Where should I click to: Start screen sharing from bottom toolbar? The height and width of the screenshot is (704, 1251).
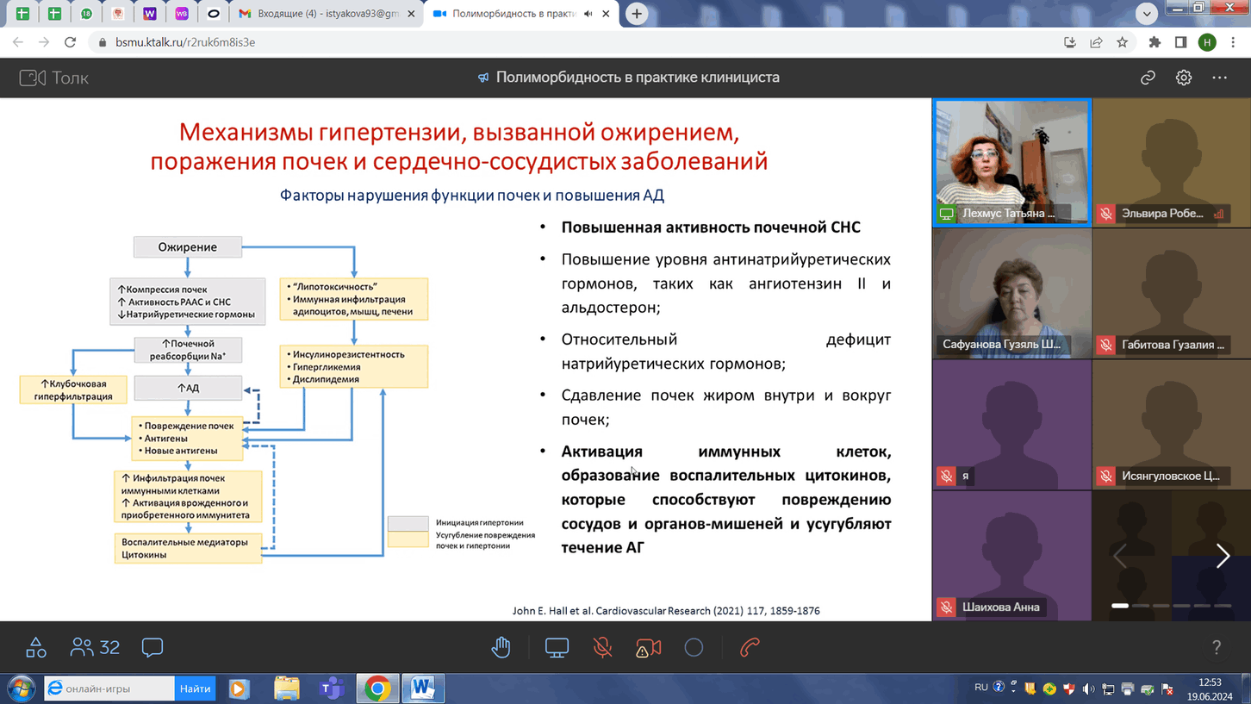tap(557, 647)
